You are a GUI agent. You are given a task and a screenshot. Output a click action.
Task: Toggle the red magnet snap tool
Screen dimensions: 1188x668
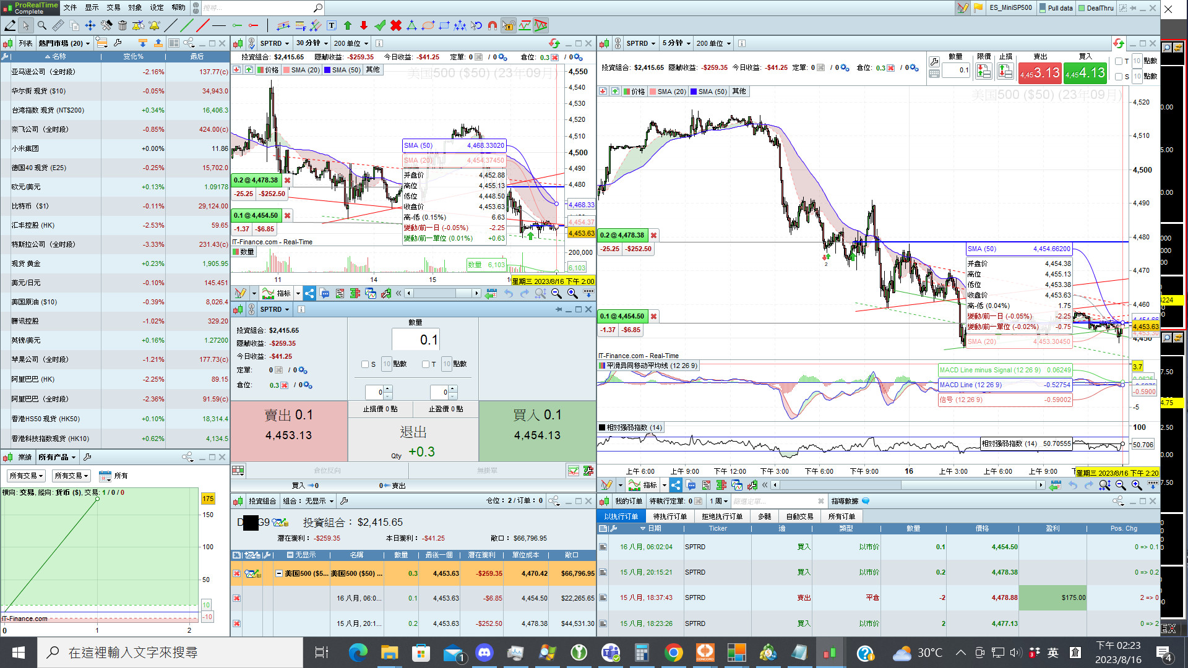493,25
